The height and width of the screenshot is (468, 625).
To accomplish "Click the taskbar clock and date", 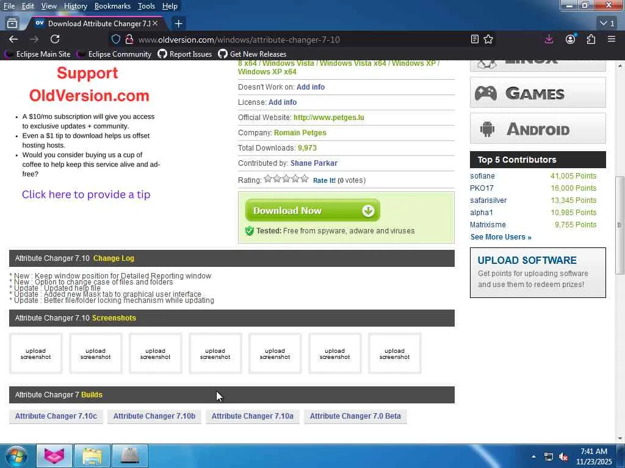I will click(x=594, y=456).
